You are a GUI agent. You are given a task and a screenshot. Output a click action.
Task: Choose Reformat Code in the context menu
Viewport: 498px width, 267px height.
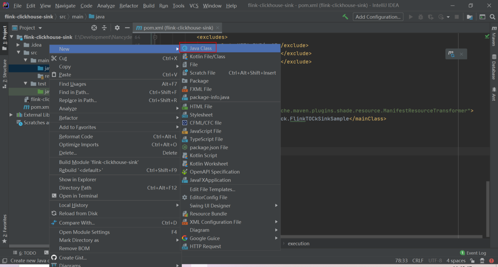(115, 136)
